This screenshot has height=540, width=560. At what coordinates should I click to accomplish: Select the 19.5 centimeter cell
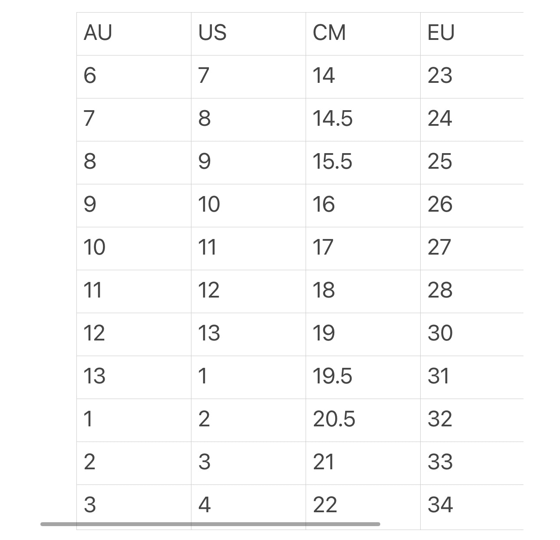(x=333, y=376)
